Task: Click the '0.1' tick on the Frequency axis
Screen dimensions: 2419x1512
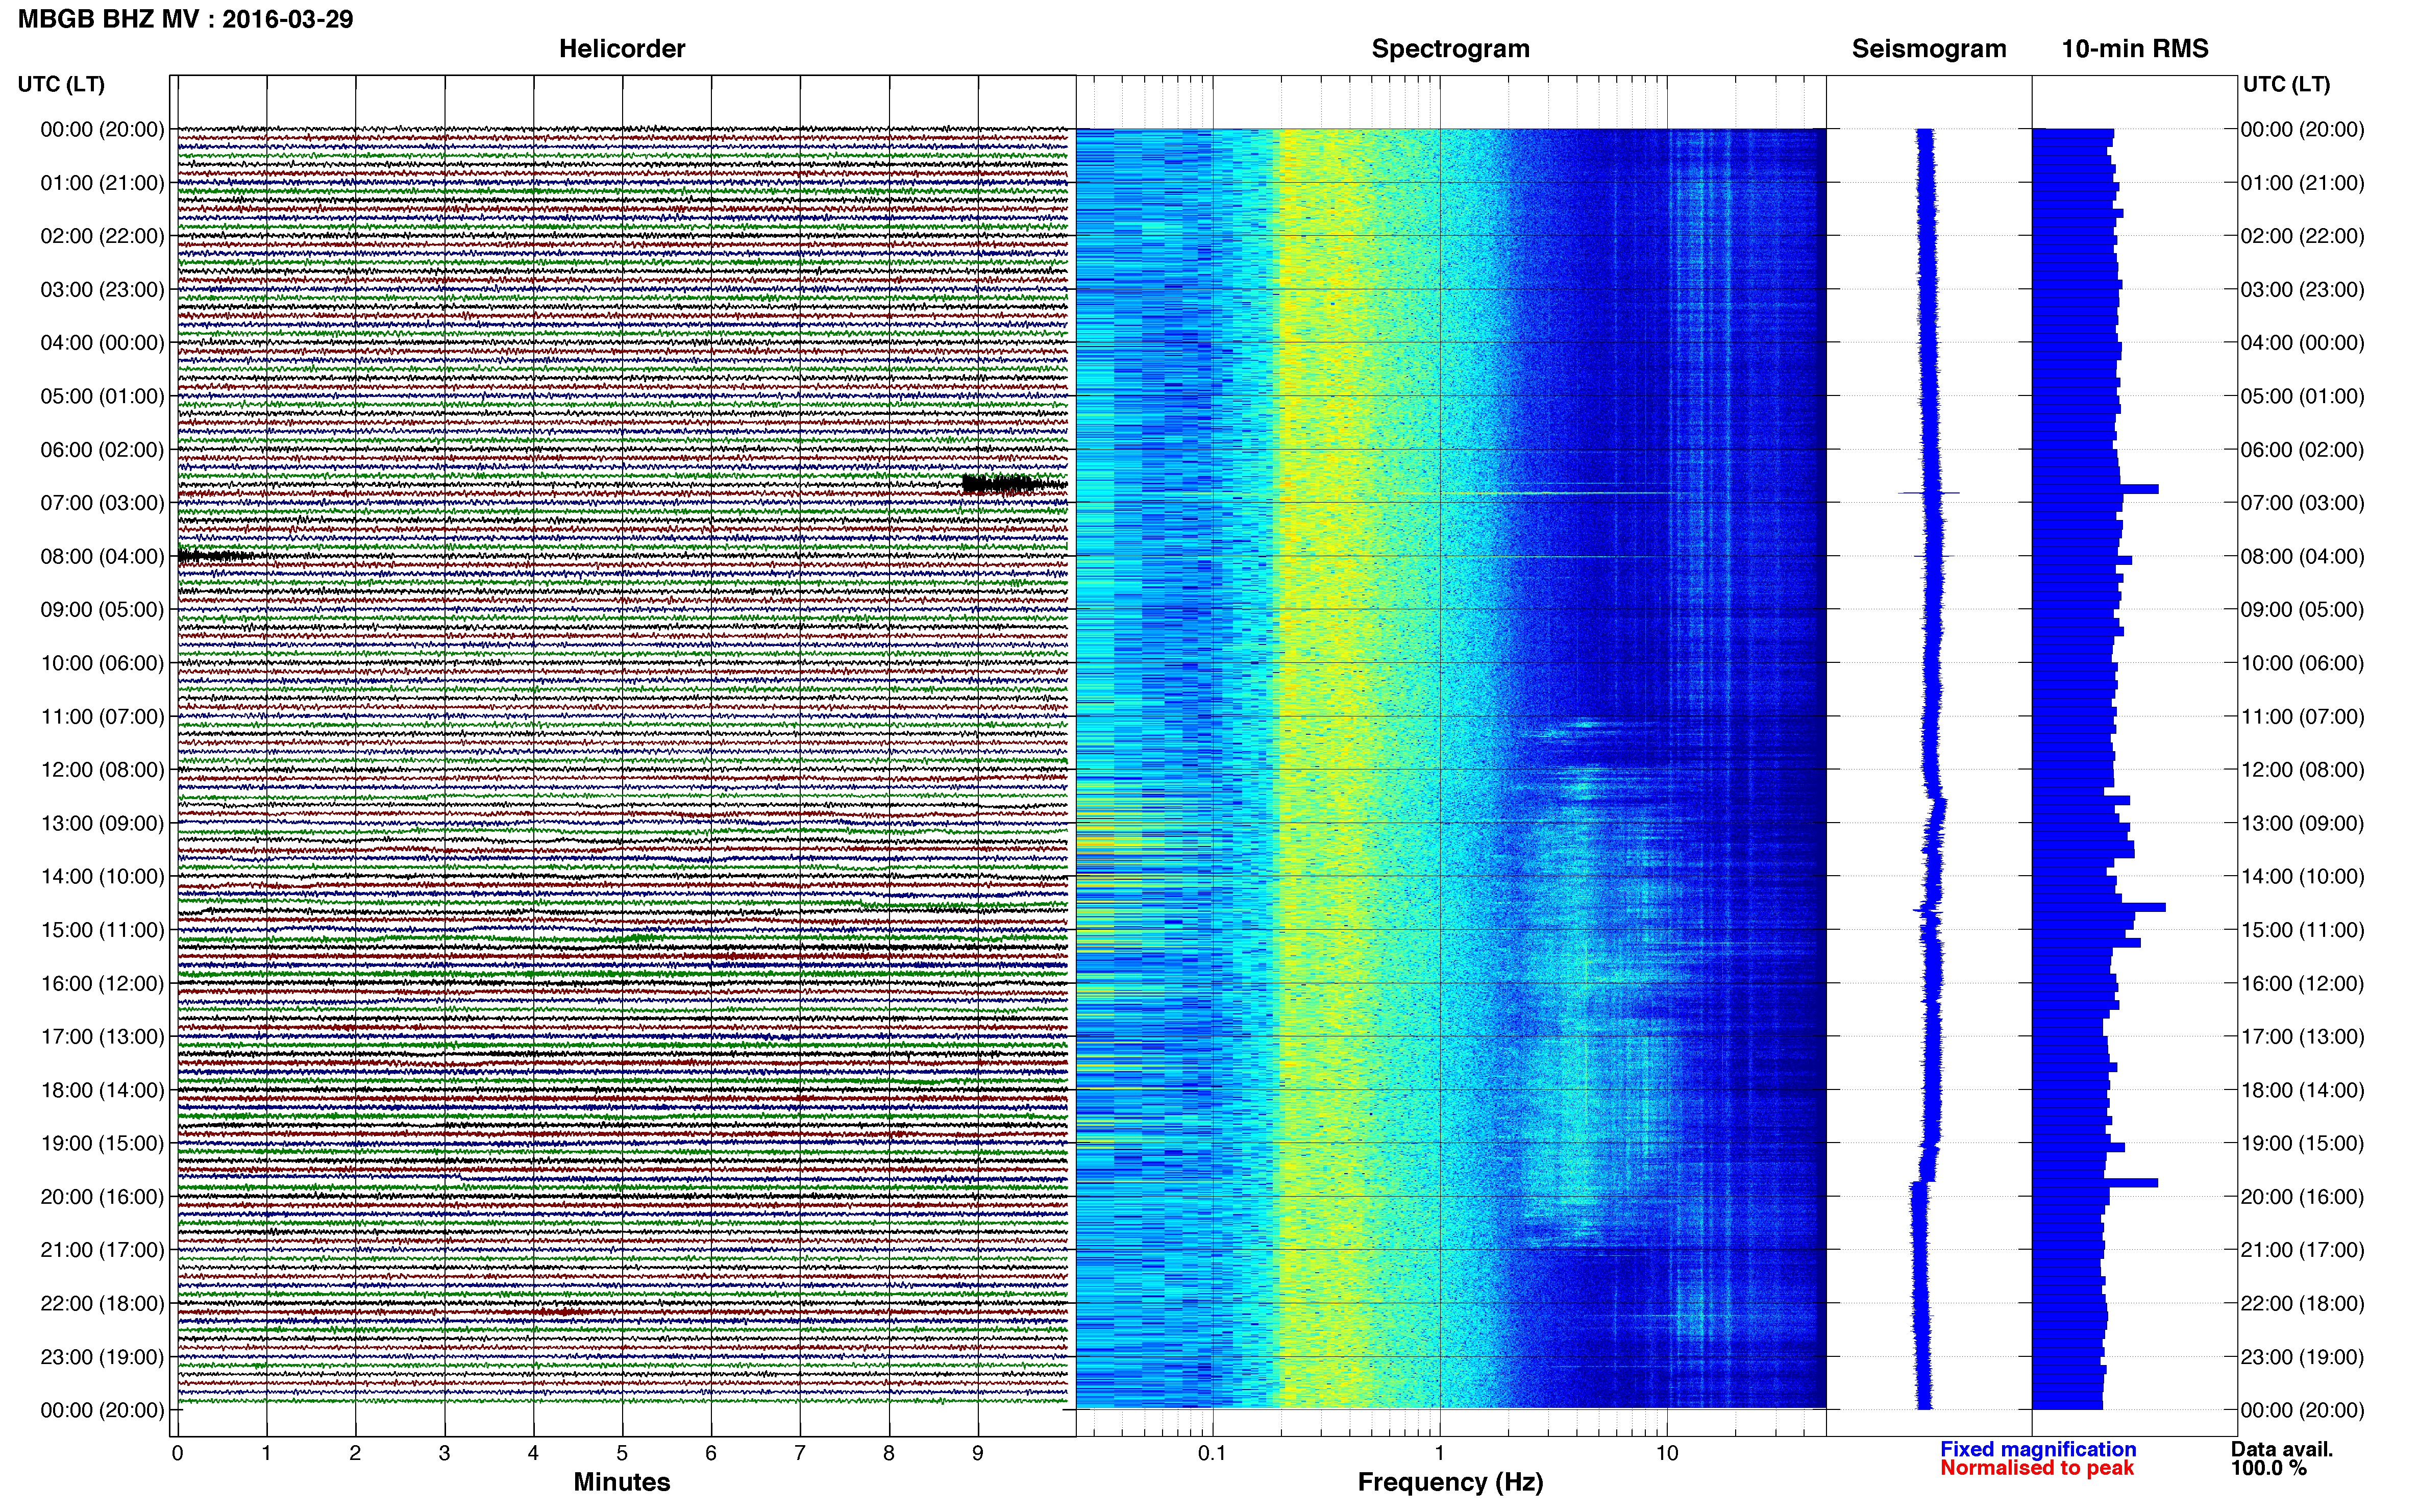Action: (x=1212, y=1454)
